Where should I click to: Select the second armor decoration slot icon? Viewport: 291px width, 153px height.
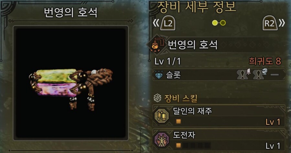point(260,74)
